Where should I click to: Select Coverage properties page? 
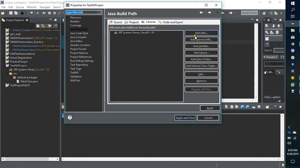[75, 25]
